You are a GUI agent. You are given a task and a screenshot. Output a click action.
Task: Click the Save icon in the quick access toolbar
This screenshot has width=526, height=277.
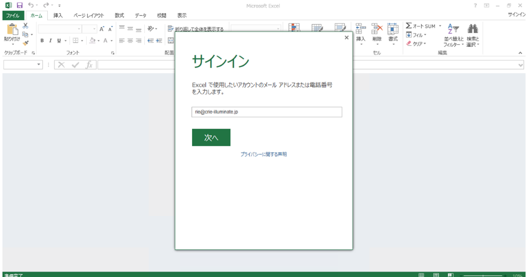20,5
